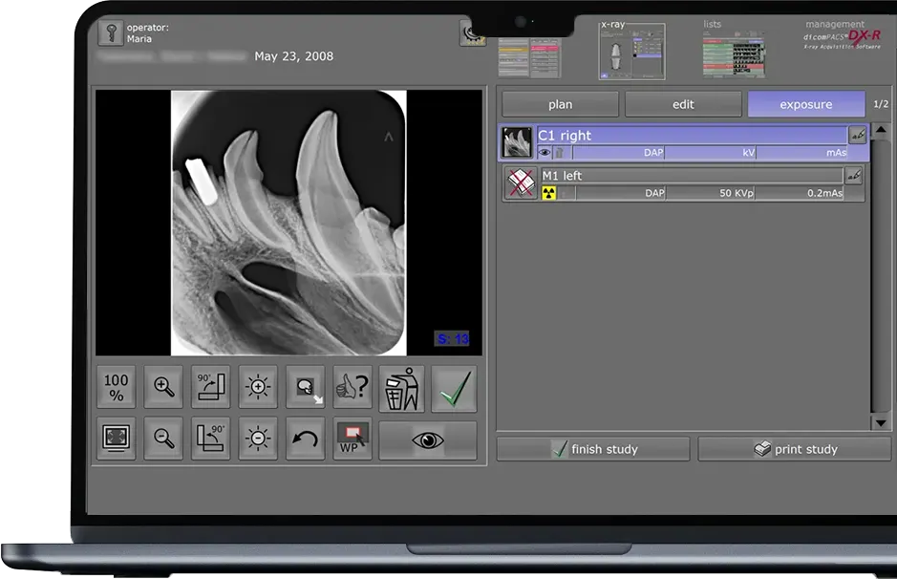
Task: Click the zoom out magnifier icon
Action: [x=164, y=439]
